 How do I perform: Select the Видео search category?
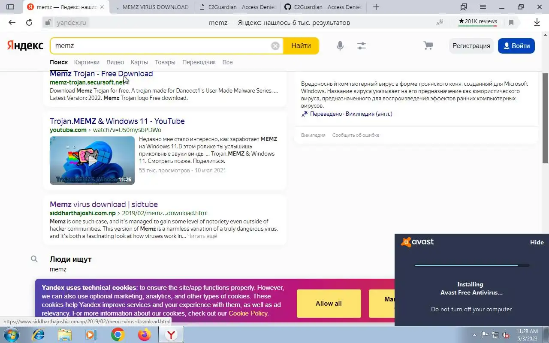[115, 62]
